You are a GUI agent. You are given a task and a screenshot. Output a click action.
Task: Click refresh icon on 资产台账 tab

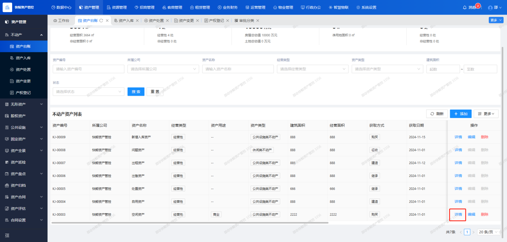(101, 21)
